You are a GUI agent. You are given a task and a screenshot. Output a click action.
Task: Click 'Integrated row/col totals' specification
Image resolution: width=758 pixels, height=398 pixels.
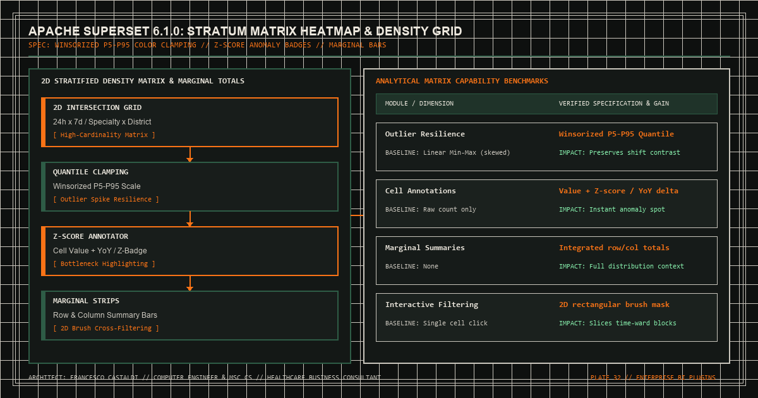point(614,248)
